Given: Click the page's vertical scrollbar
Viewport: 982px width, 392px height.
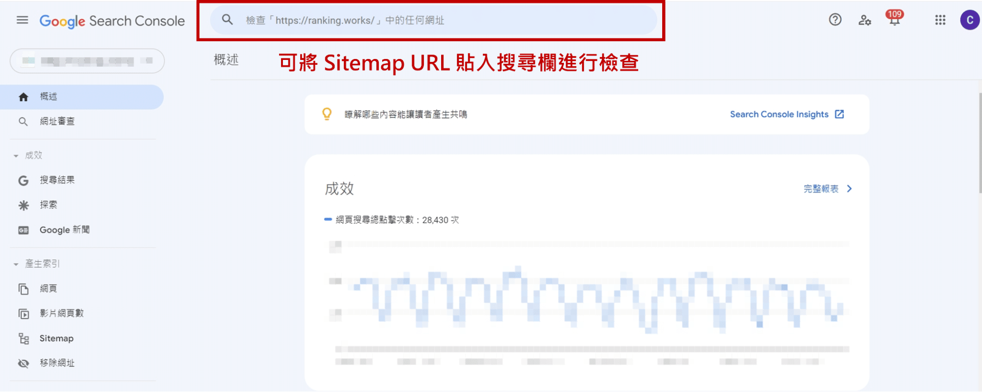Looking at the screenshot, I should coord(980,142).
